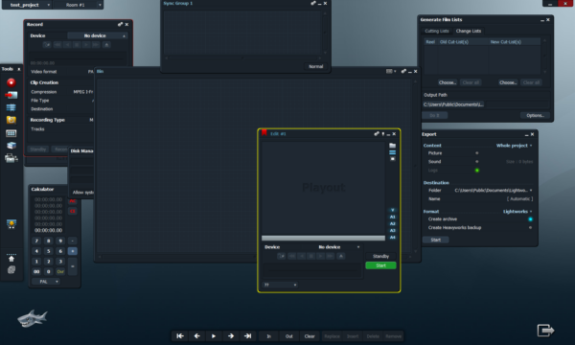The height and width of the screenshot is (345, 575).
Task: Click wrench icon in Sync Group 1
Action: tap(313, 3)
